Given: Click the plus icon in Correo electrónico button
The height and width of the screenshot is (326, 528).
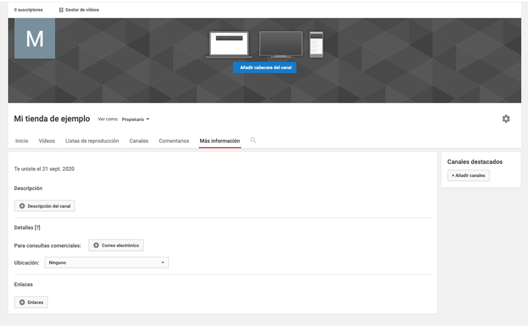Looking at the screenshot, I should pyautogui.click(x=96, y=245).
